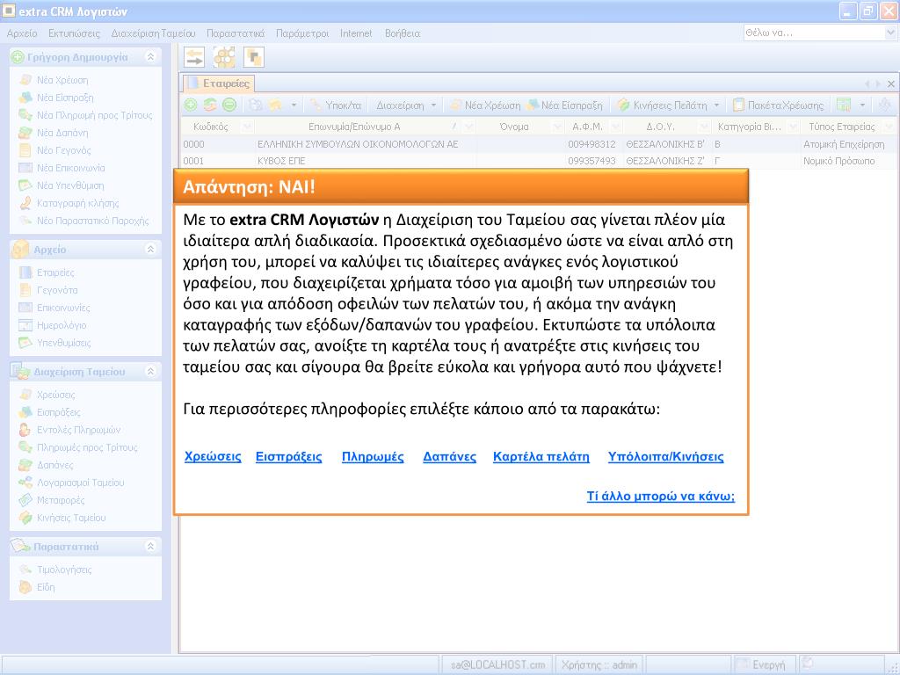Click the Νέο Γεγονός sidebar icon
The width and height of the screenshot is (900, 675).
pos(25,150)
